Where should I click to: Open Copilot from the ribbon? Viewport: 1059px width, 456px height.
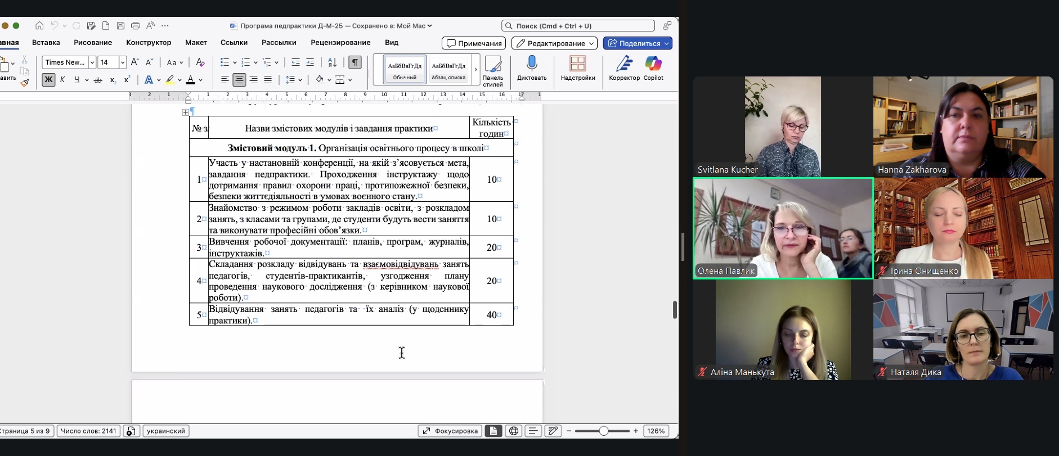point(653,64)
